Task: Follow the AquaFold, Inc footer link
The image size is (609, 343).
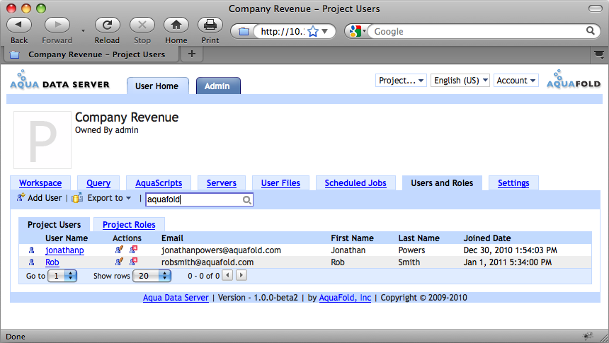Action: (x=345, y=298)
